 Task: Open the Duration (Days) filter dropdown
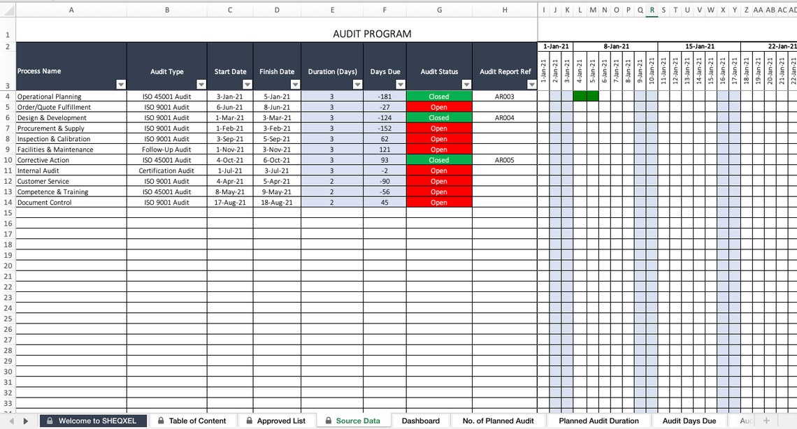tap(355, 84)
